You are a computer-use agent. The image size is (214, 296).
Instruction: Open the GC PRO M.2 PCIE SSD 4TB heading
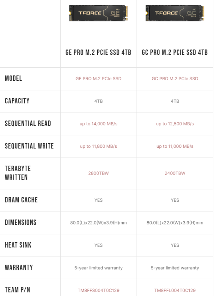[175, 52]
